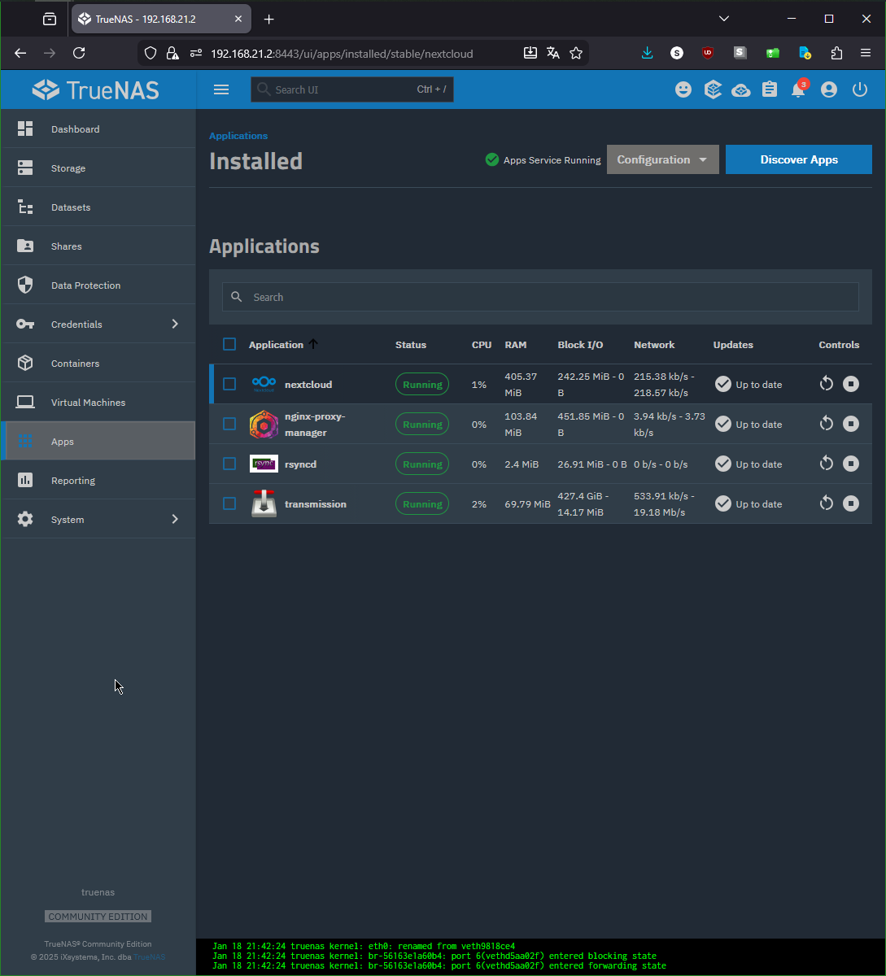886x976 pixels.
Task: Open the user account icon
Action: pyautogui.click(x=829, y=89)
